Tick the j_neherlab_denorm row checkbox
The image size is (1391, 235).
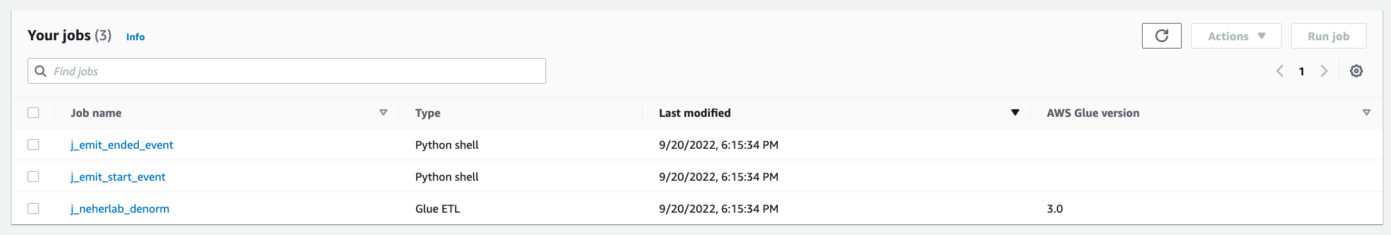click(33, 208)
